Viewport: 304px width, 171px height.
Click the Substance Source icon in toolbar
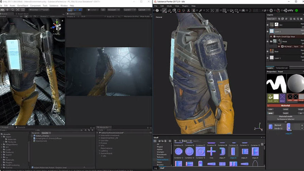271,11
